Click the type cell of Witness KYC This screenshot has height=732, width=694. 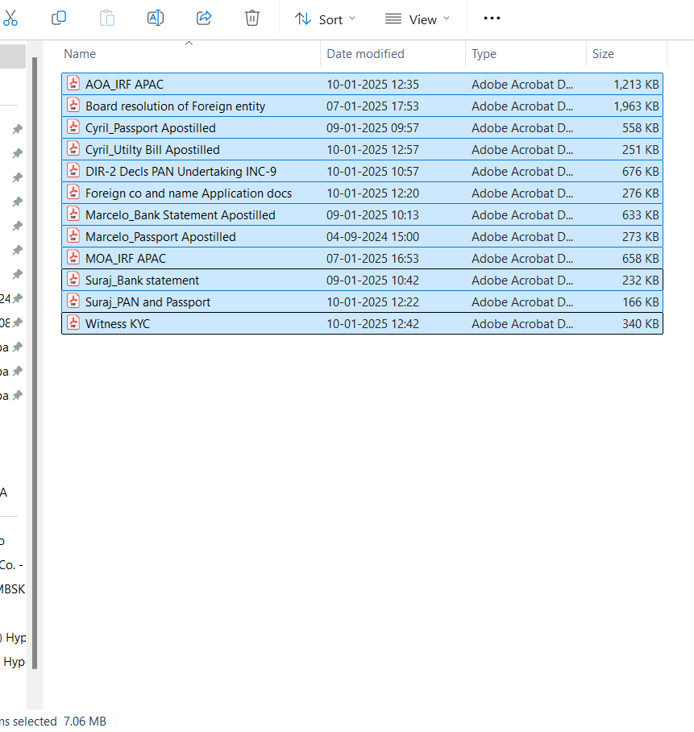(x=522, y=324)
